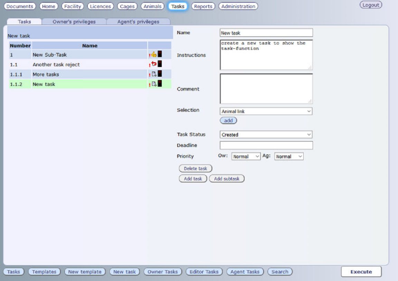Screen dimensions: 398x281
Task: Open the Facility section
Action: pyautogui.click(x=72, y=6)
